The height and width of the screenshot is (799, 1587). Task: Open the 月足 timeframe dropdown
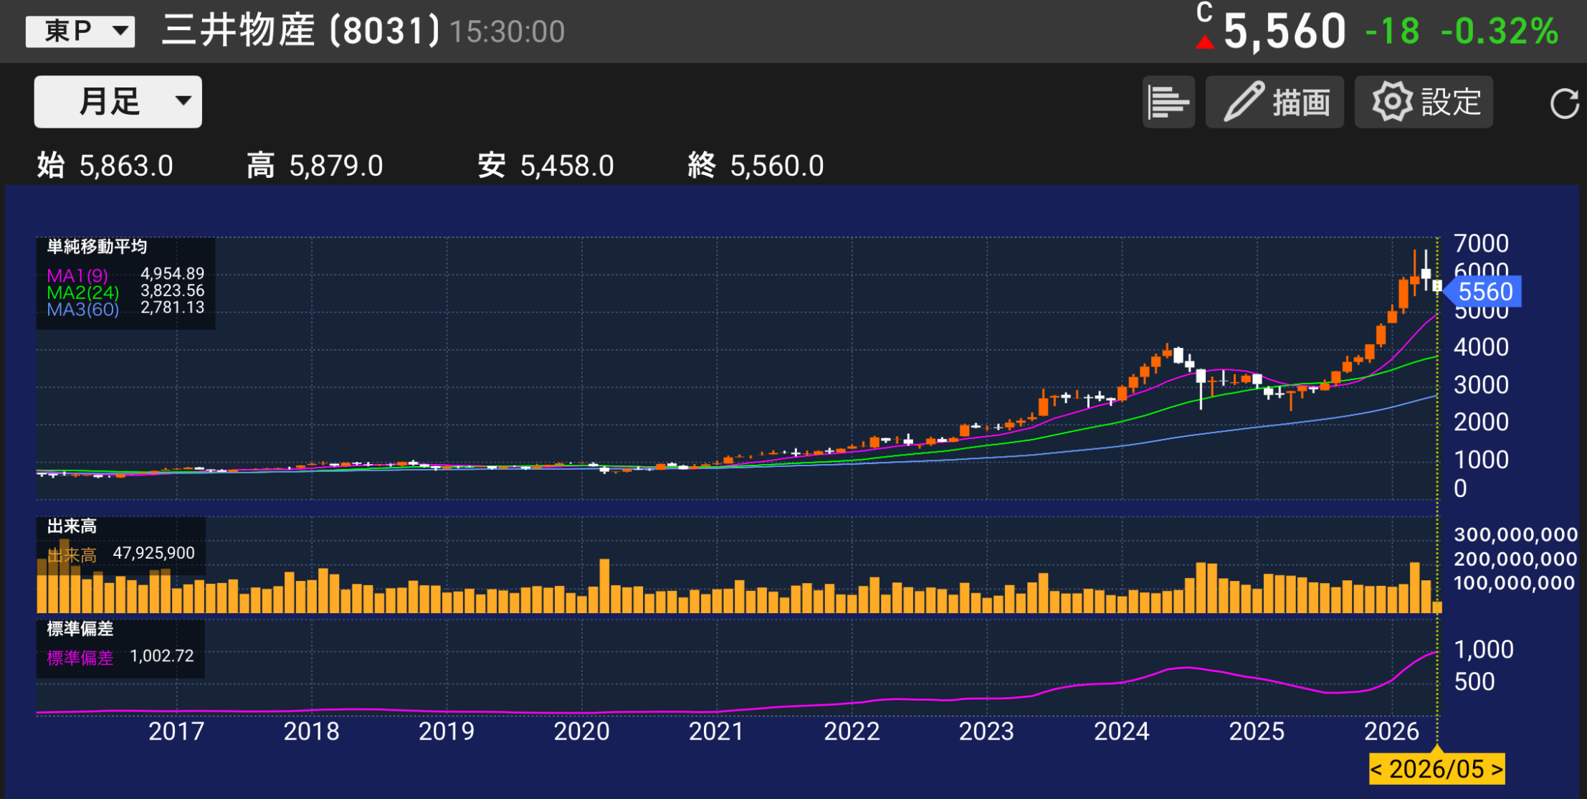tap(118, 102)
